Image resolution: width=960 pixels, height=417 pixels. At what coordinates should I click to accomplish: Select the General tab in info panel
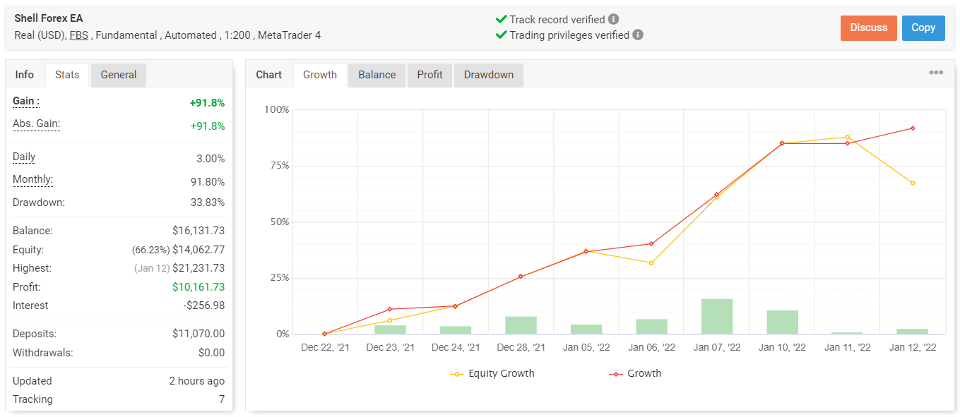point(118,75)
